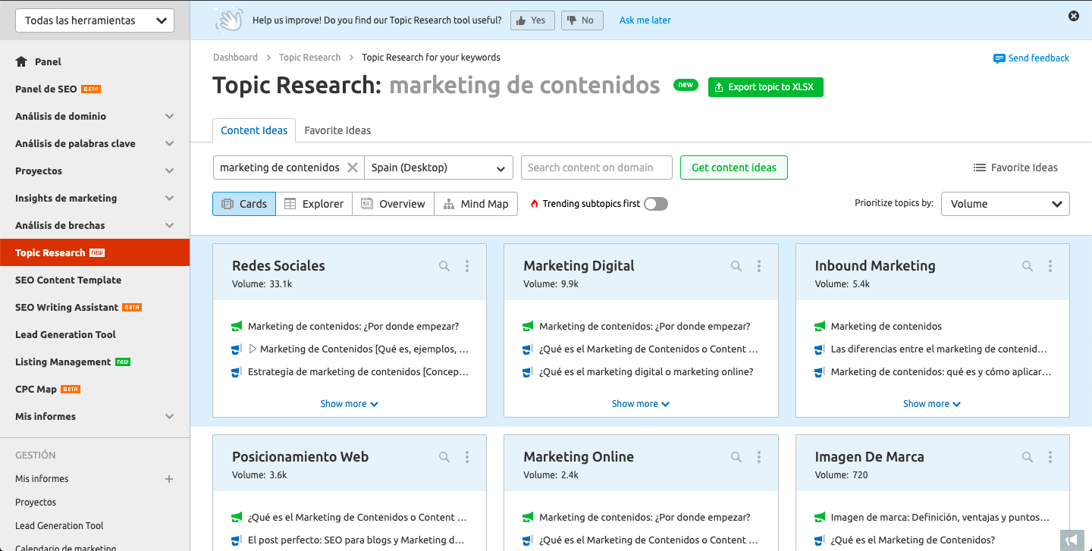
Task: Click the list icon next to Favorite Ideas
Action: (x=980, y=167)
